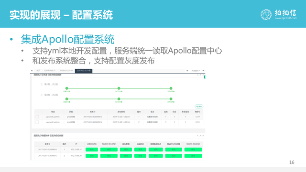This screenshot has height=172, width=306.
Task: Click first-batch progress middle node
Action: (119, 88)
